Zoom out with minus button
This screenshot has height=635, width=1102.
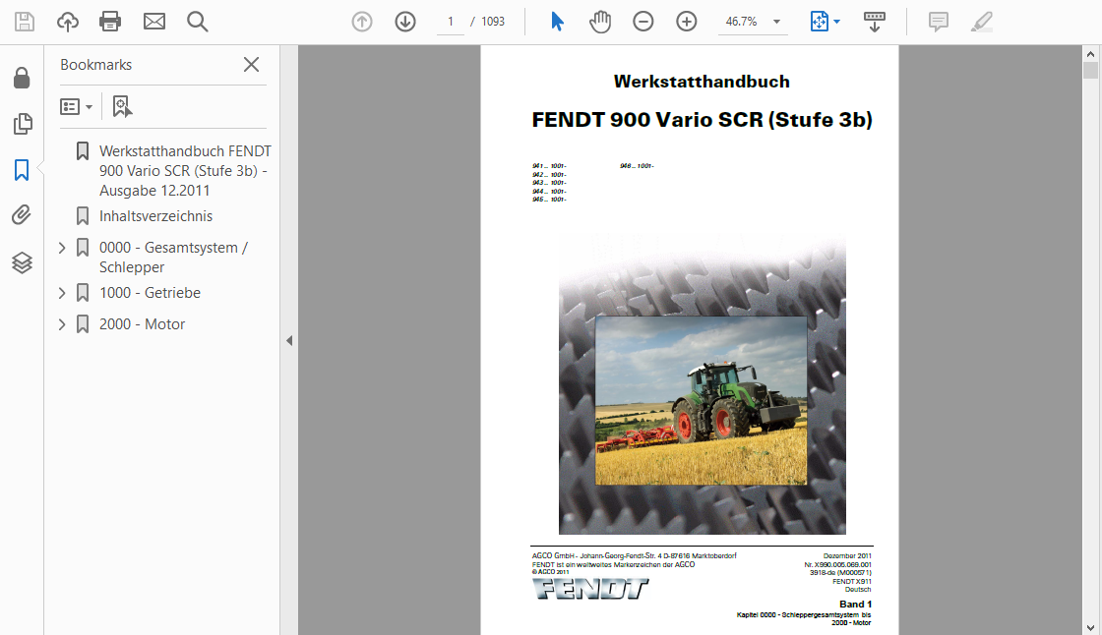click(x=643, y=22)
